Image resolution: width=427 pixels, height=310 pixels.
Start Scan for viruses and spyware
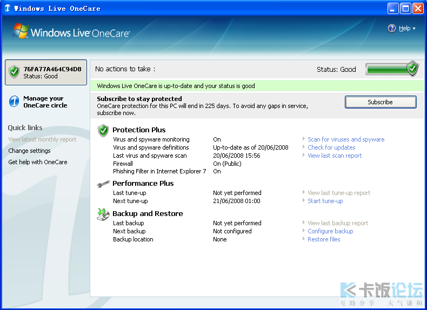coord(346,139)
